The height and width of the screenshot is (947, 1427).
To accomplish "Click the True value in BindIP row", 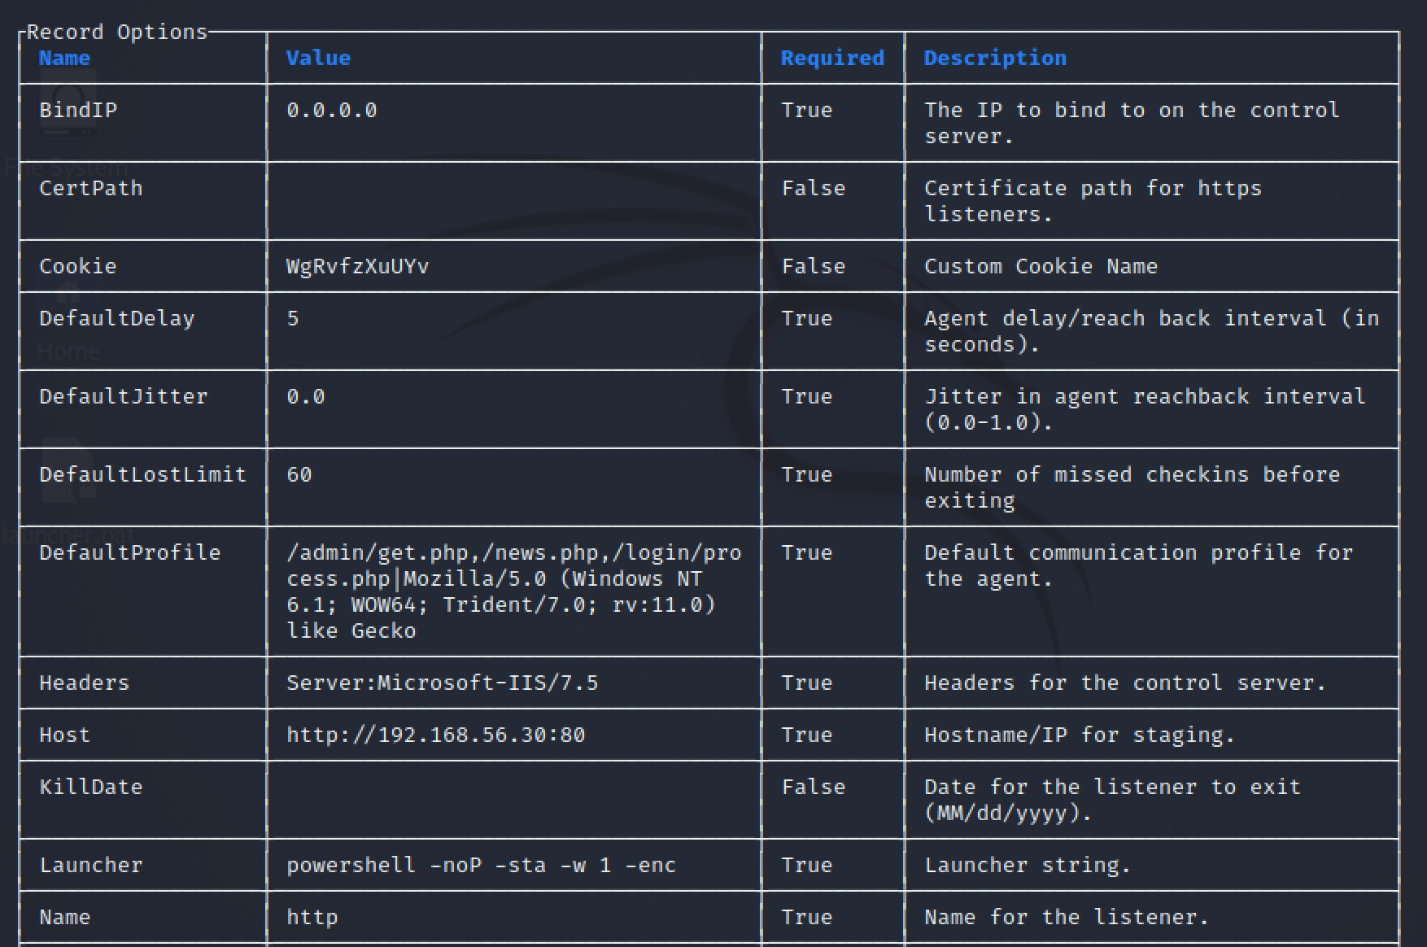I will 807,110.
